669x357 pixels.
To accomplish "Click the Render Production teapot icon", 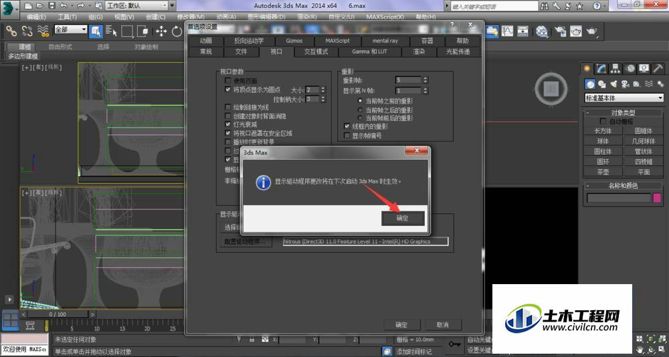I will pyautogui.click(x=592, y=31).
